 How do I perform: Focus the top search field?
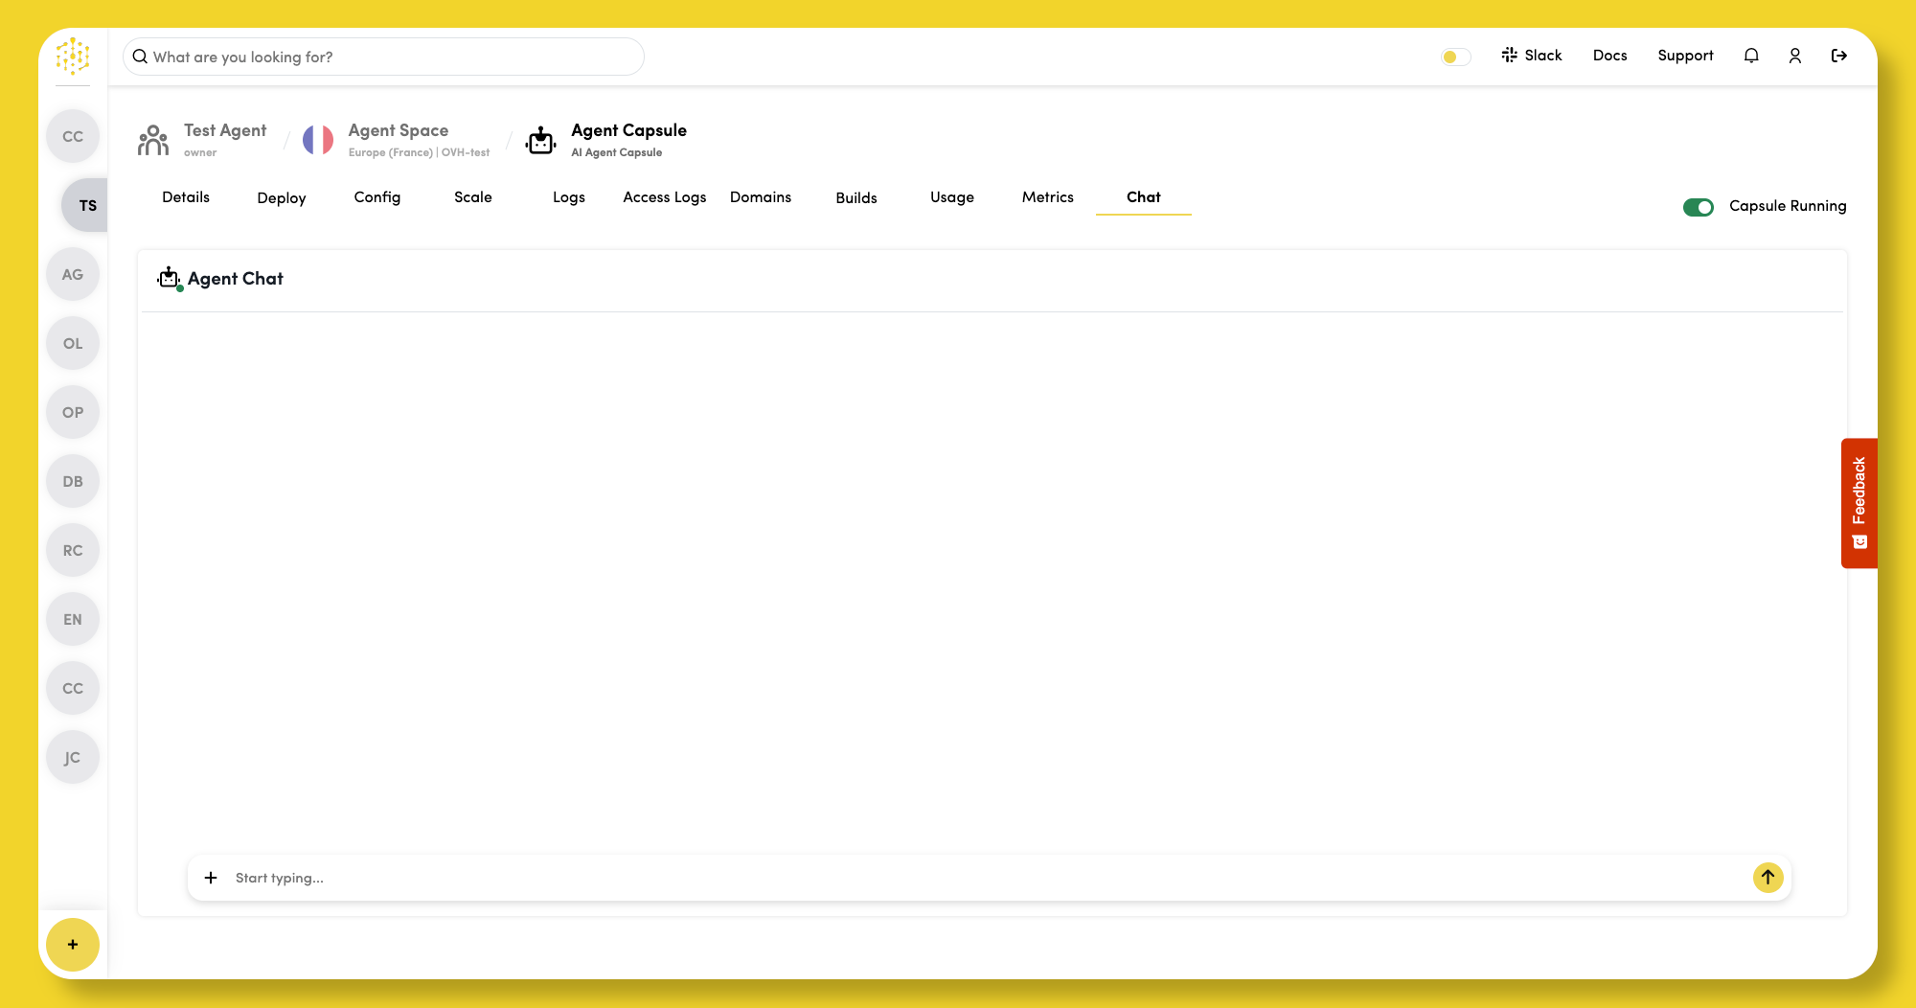pos(383,57)
